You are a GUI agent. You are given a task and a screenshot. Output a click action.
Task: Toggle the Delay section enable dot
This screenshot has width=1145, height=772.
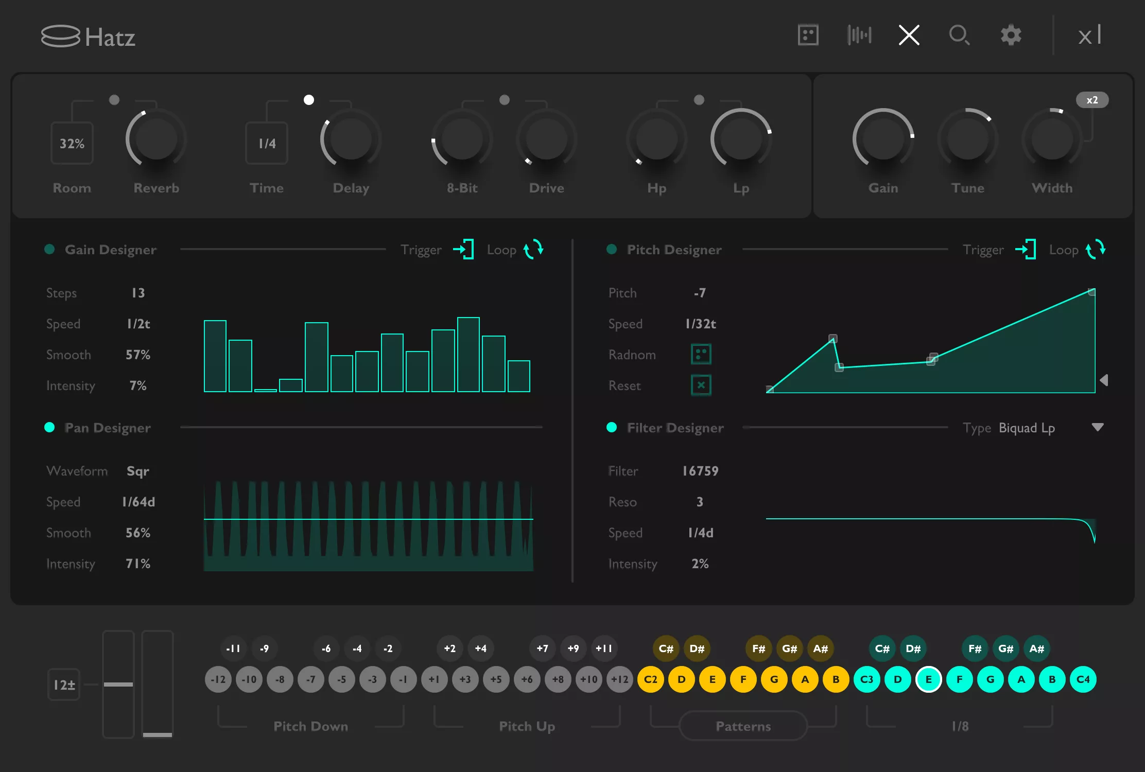click(309, 100)
